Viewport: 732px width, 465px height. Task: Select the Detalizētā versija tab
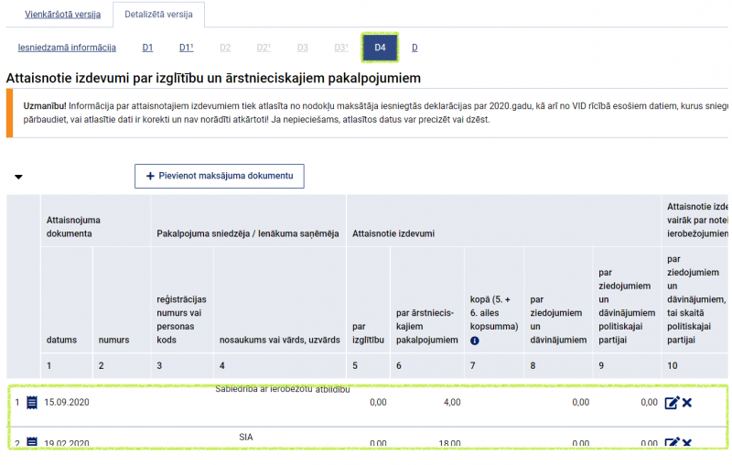pyautogui.click(x=158, y=15)
